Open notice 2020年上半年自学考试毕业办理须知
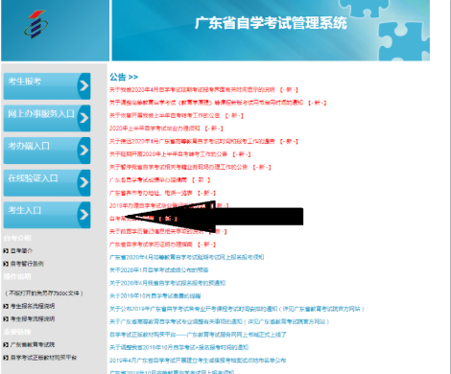This screenshot has height=374, width=451. point(154,129)
